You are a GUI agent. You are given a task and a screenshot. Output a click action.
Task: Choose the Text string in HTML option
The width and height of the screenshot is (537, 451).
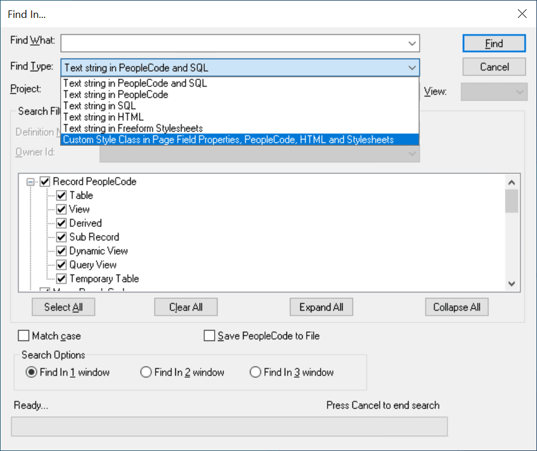(x=240, y=117)
